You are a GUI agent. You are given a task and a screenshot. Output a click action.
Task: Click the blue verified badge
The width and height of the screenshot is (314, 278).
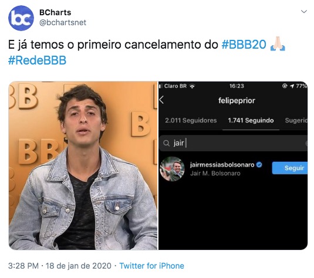259,165
